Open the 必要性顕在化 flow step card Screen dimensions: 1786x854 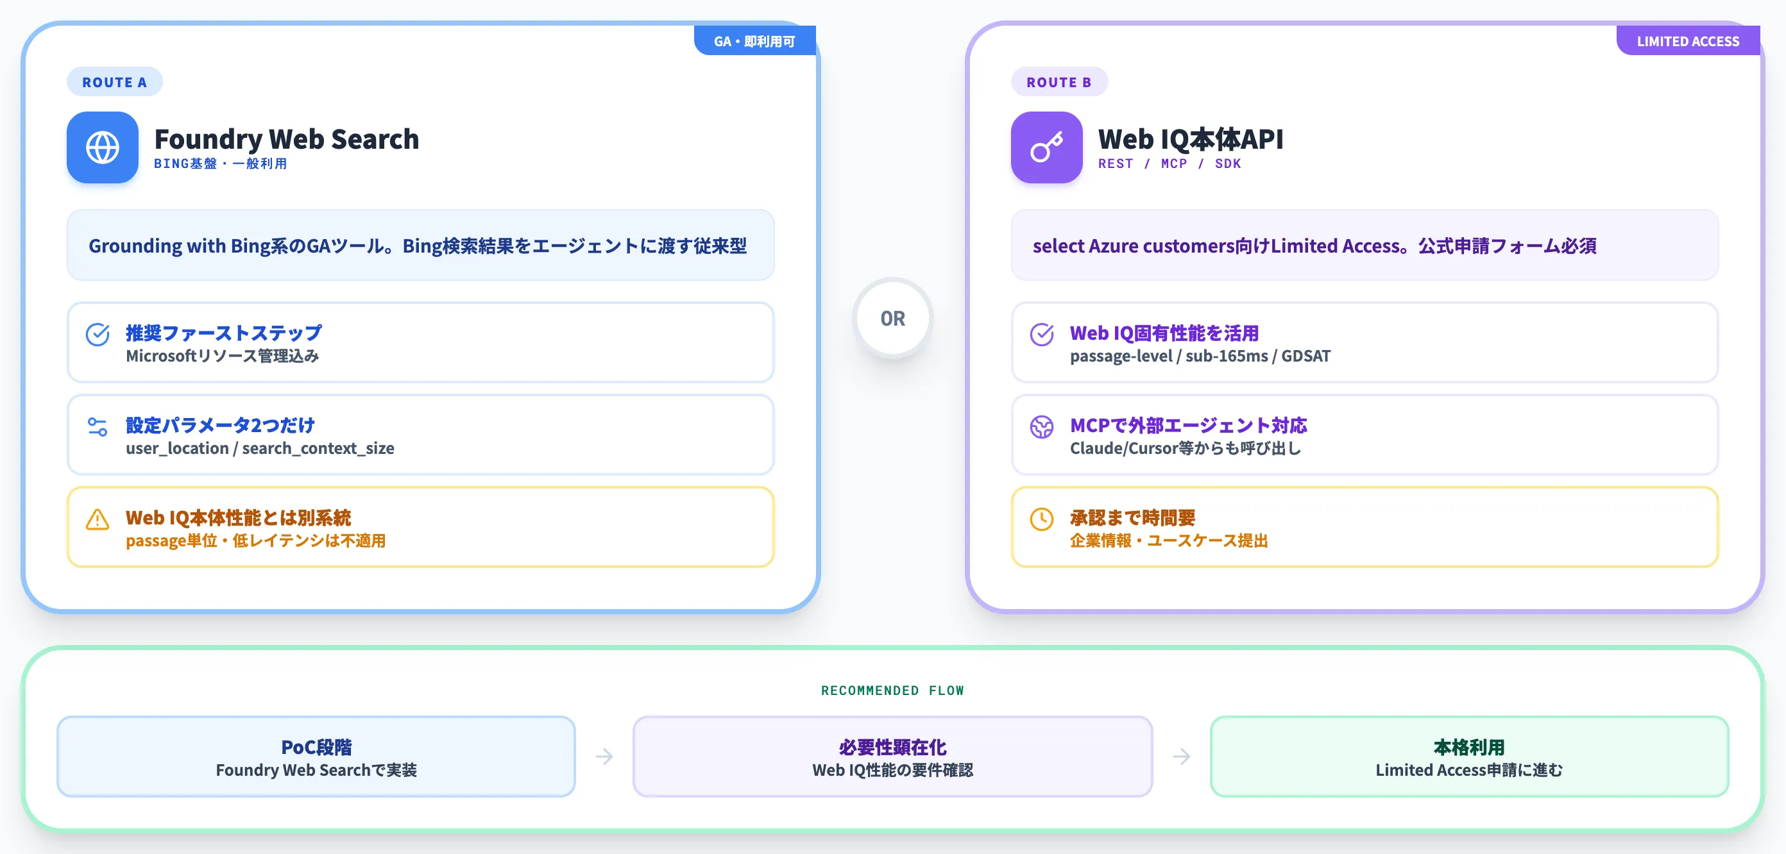tap(893, 757)
